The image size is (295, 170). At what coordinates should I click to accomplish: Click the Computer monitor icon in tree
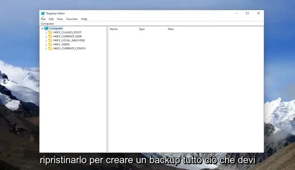(x=46, y=28)
